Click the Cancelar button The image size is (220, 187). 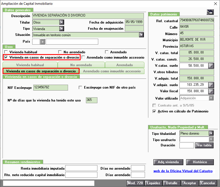[208, 183]
